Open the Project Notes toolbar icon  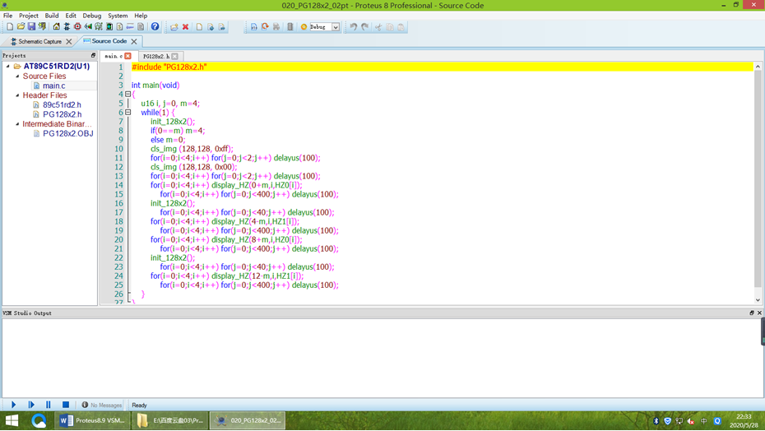[x=141, y=27]
